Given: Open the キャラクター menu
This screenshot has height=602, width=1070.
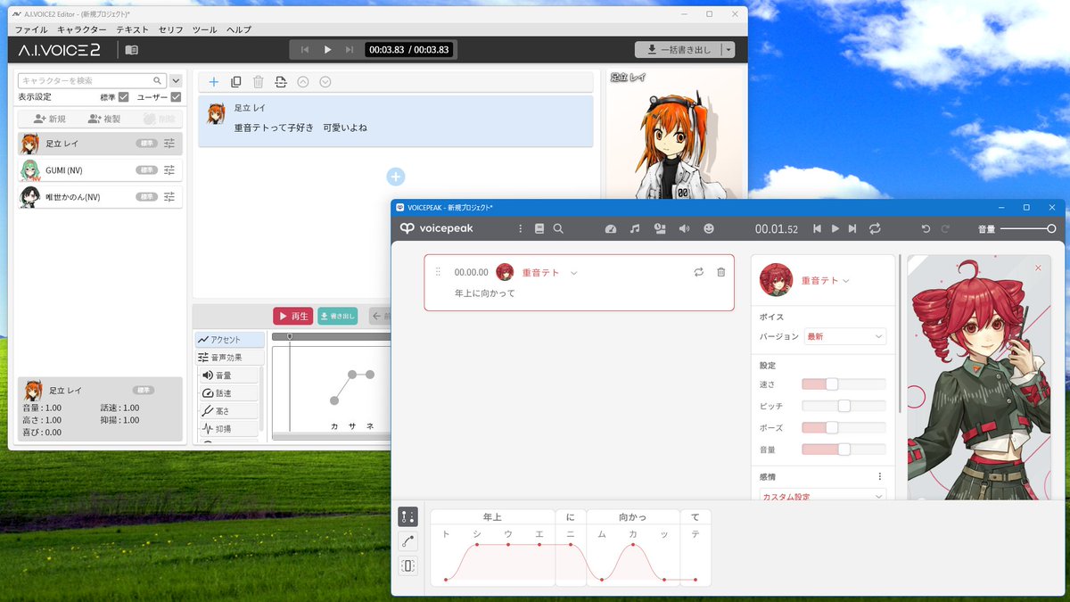Looking at the screenshot, I should 82,30.
